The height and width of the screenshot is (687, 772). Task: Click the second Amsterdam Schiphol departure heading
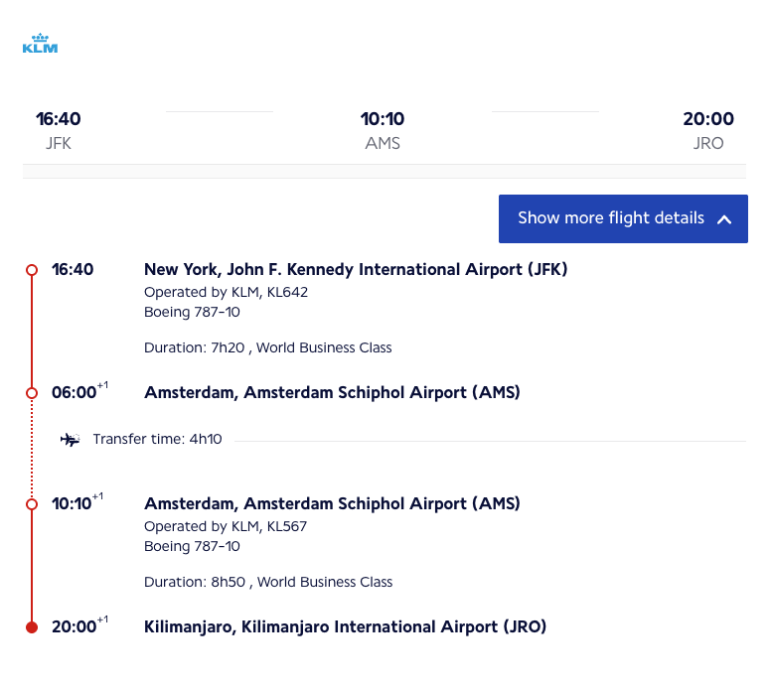[x=332, y=503]
